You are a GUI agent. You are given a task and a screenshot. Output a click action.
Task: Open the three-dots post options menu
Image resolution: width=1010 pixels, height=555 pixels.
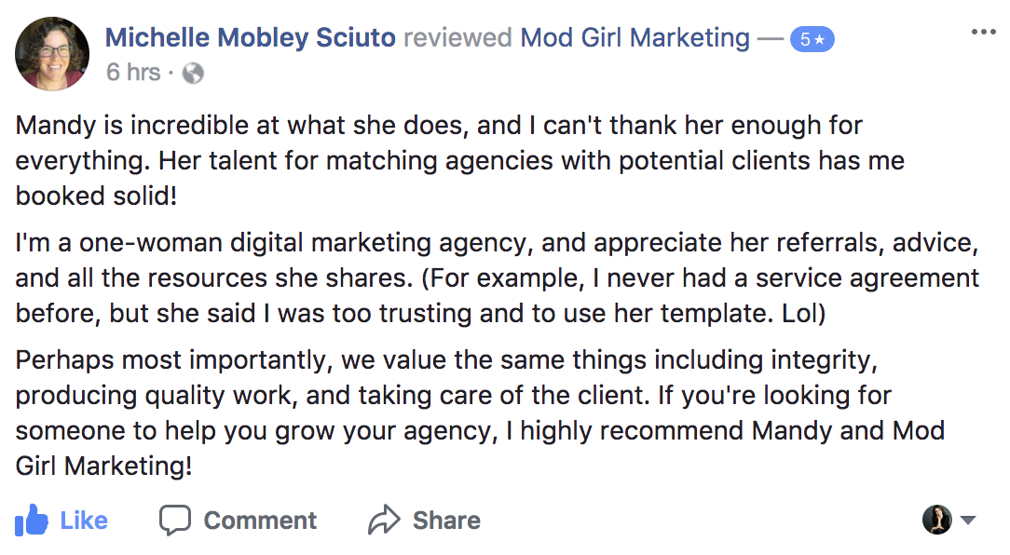[983, 33]
